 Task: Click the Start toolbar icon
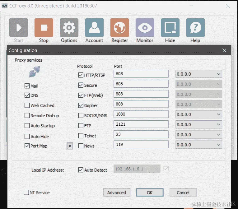pos(19,28)
